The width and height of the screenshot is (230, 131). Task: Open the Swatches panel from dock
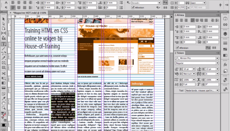point(225,49)
